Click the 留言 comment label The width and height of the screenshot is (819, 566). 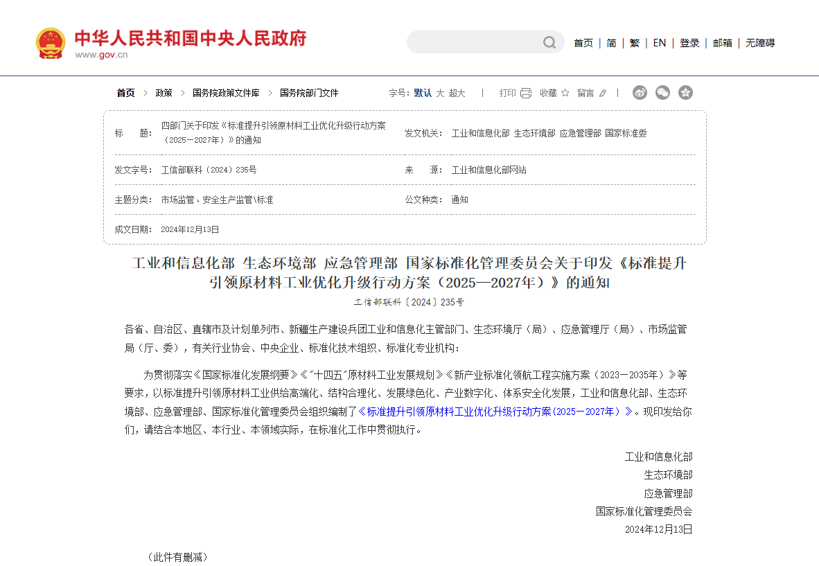coord(585,93)
